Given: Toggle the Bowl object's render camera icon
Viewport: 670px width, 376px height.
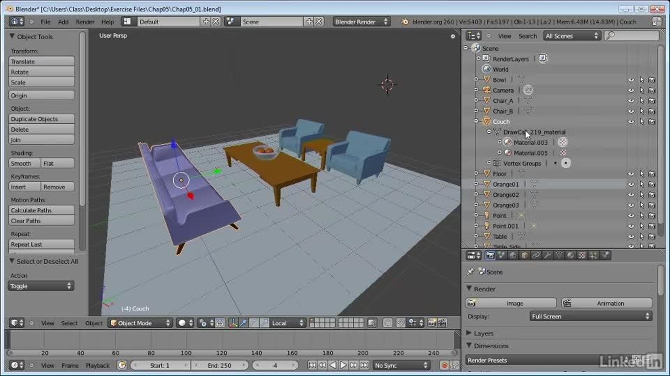Looking at the screenshot, I should pos(652,80).
